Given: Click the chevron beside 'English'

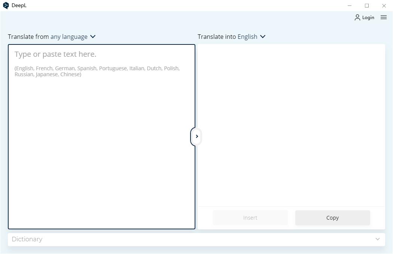Looking at the screenshot, I should point(262,37).
